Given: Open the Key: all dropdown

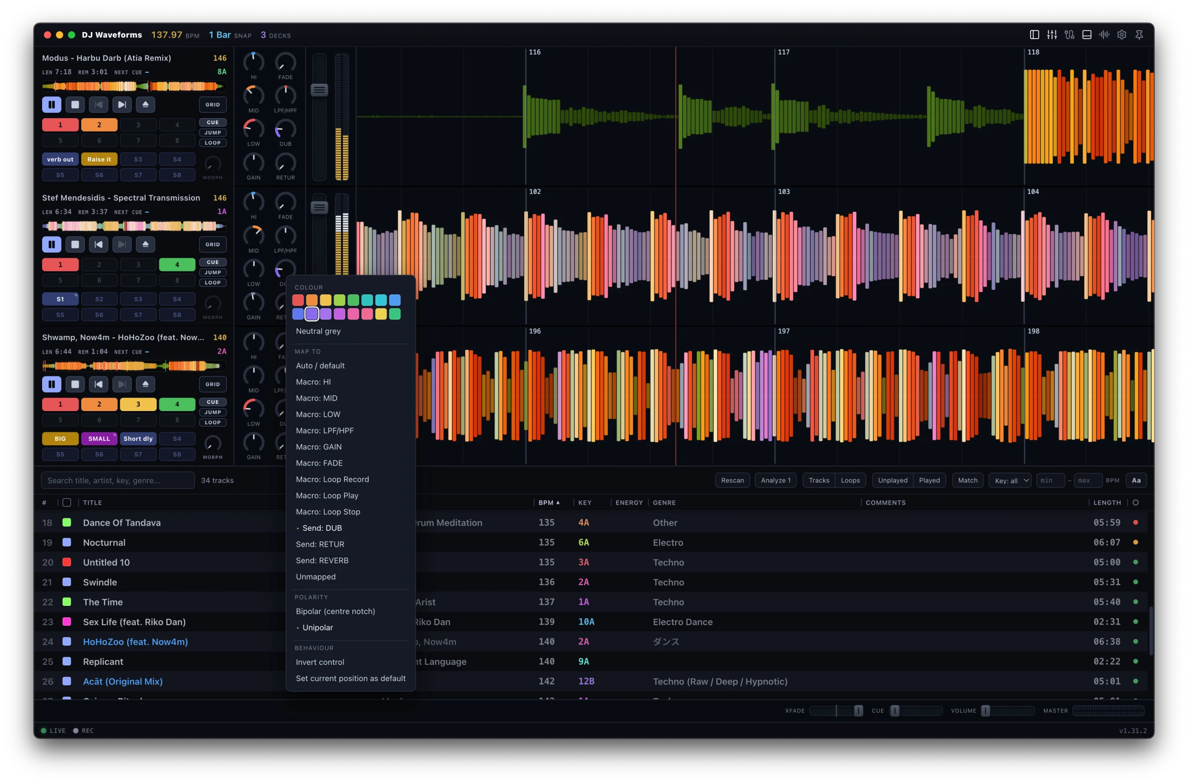Looking at the screenshot, I should pyautogui.click(x=1010, y=480).
